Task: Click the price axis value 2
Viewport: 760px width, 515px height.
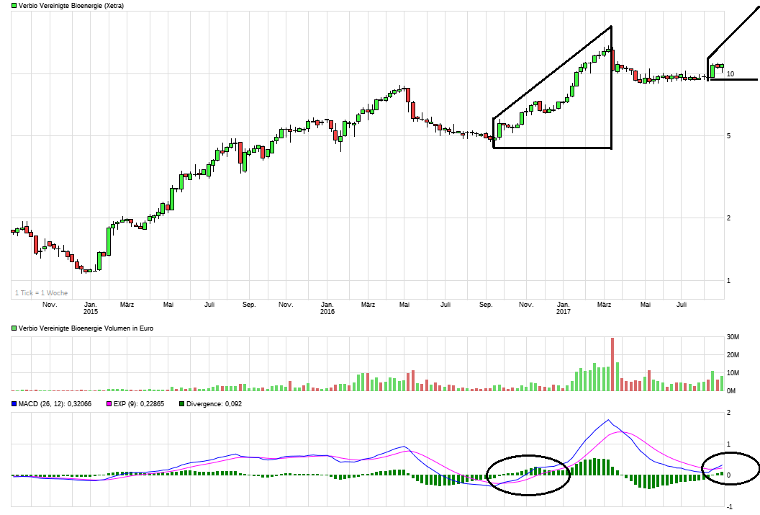Action: coord(728,218)
